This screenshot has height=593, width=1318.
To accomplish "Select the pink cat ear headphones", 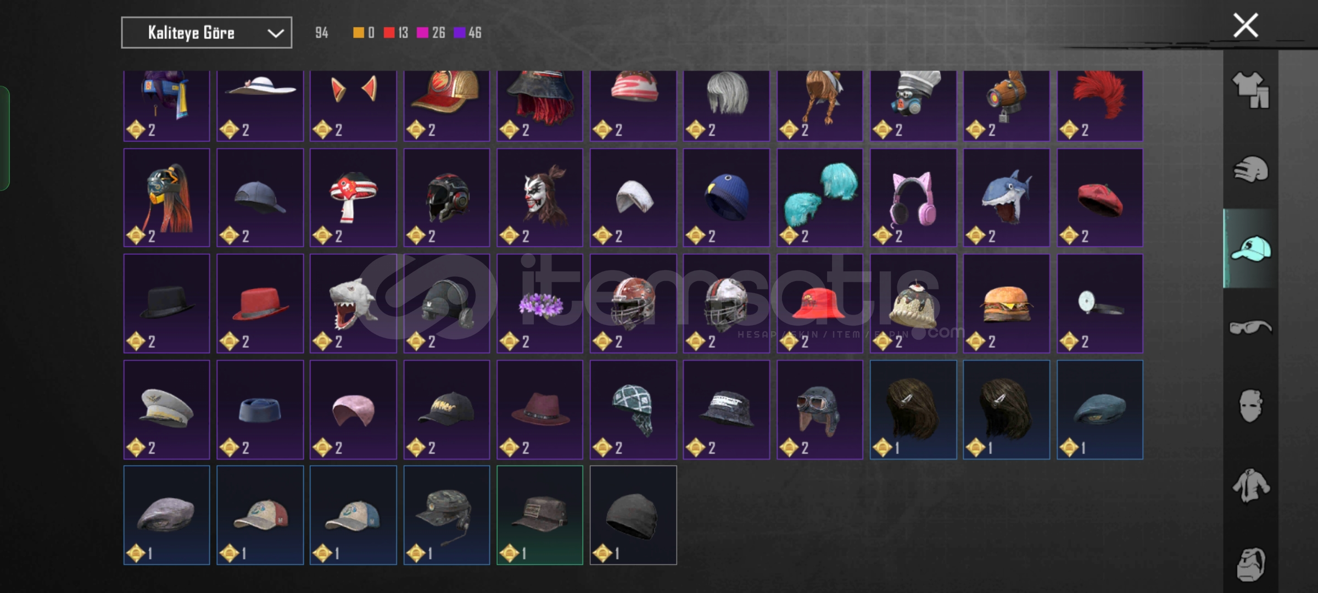I will 913,198.
